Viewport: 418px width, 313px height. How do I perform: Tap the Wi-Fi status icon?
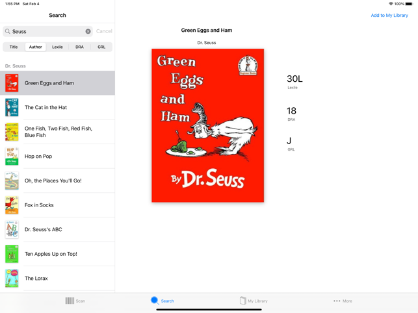pyautogui.click(x=391, y=4)
